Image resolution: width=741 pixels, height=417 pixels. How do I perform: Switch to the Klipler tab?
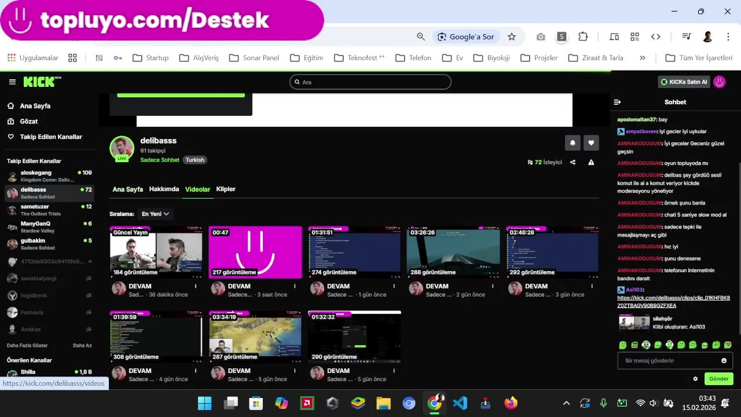coord(226,189)
